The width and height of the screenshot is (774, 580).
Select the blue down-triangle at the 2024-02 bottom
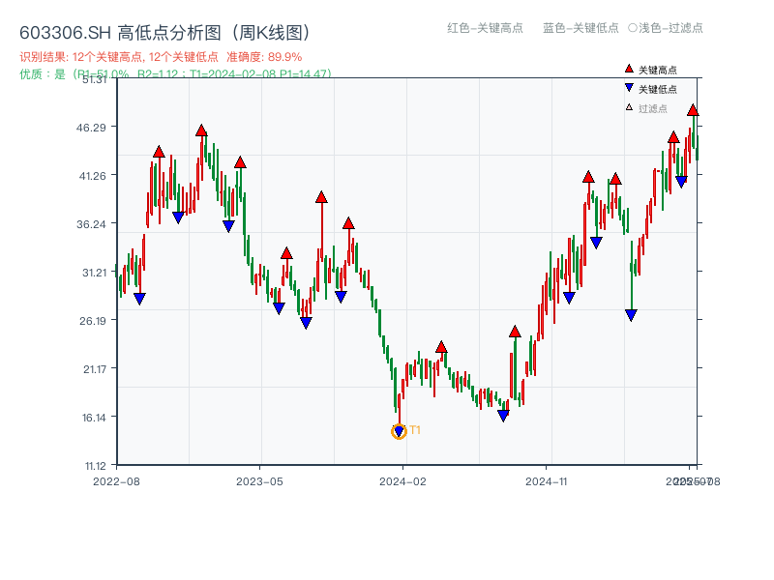(398, 428)
